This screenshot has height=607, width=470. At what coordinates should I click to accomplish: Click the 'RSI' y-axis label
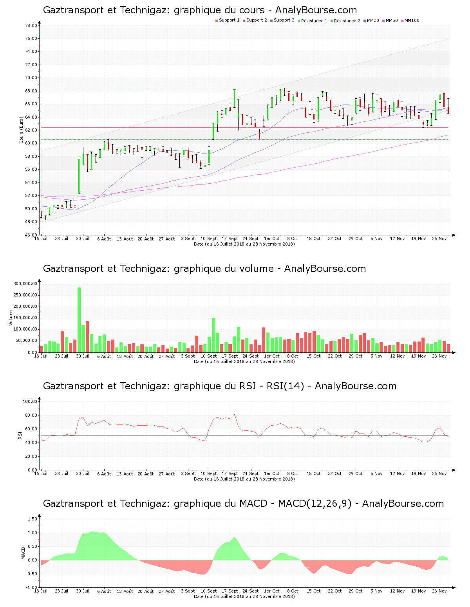point(20,435)
